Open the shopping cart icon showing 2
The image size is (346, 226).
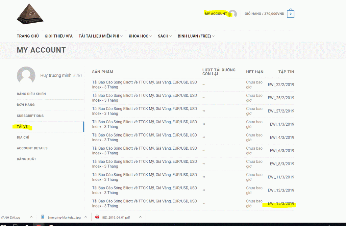pyautogui.click(x=290, y=14)
